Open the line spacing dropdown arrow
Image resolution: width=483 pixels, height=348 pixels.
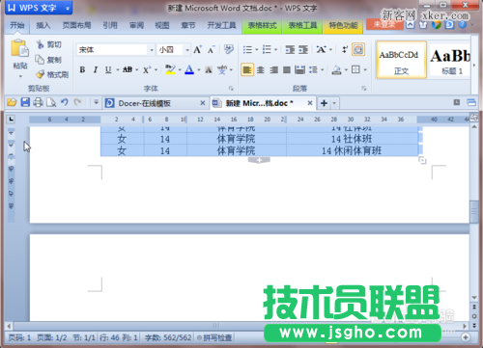323,69
